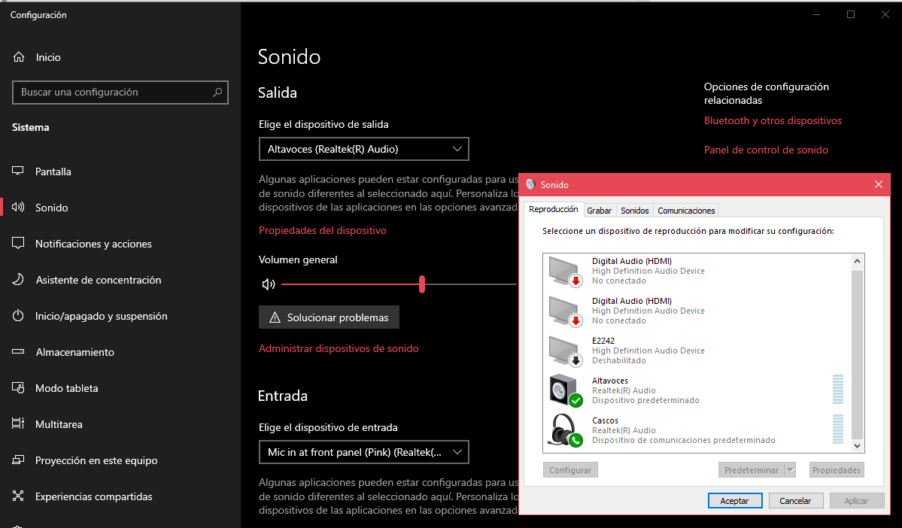Click the Predeterminar button
The height and width of the screenshot is (528, 902).
click(752, 470)
